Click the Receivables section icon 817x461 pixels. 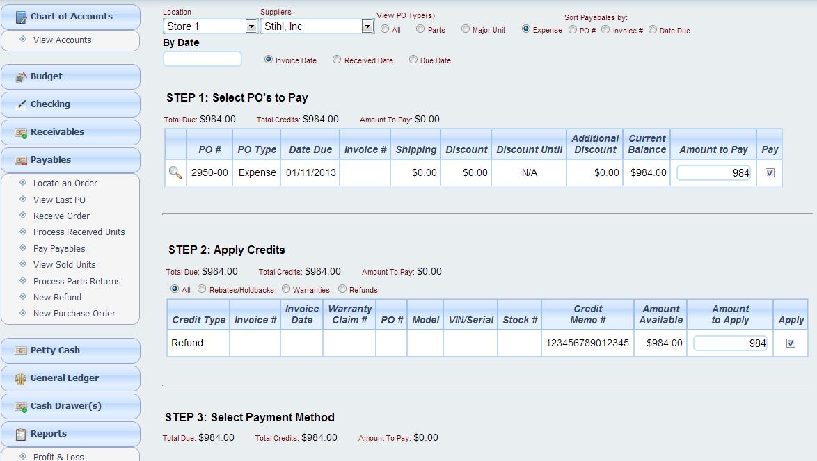(x=20, y=132)
